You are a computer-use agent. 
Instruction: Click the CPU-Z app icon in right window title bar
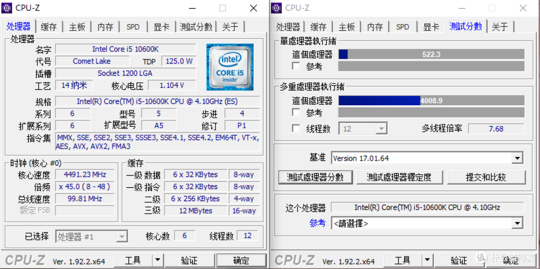277,7
